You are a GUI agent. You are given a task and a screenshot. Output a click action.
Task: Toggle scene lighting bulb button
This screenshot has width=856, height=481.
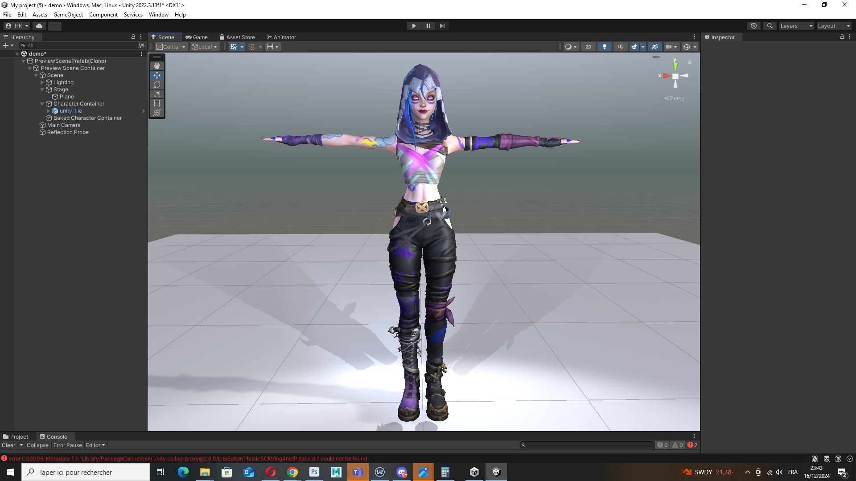click(605, 47)
